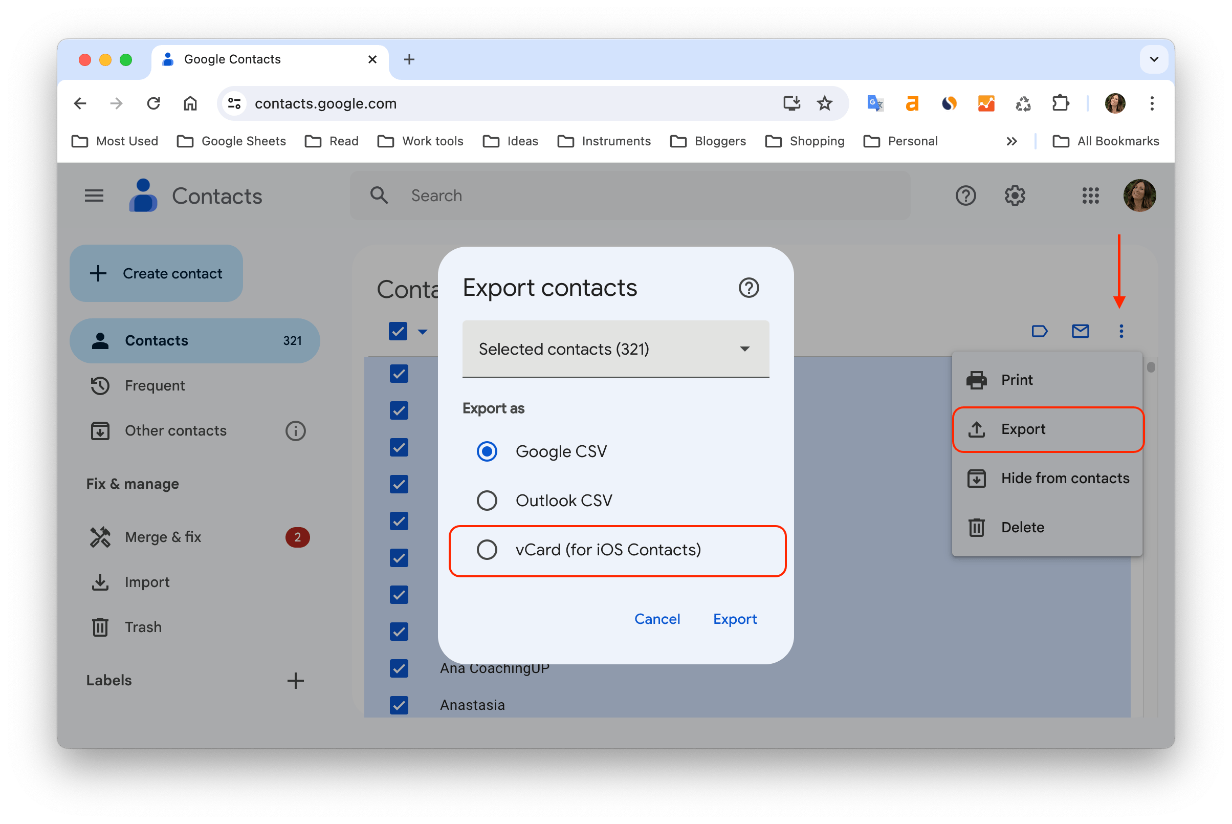Open the Extensions puzzle menu
Image resolution: width=1232 pixels, height=824 pixels.
(x=1060, y=103)
